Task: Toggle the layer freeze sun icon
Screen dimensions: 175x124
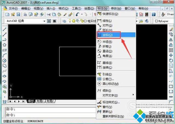Action: click(74, 21)
